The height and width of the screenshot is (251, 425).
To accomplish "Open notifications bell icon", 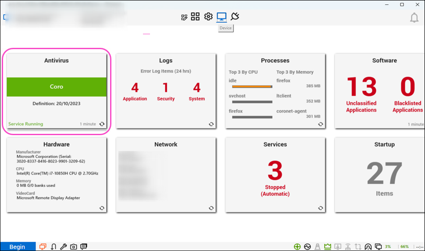I will [x=414, y=18].
